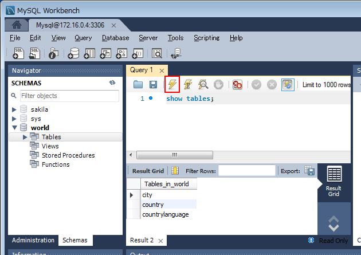
Task: Select the Result Grid side panel button
Action: pyautogui.click(x=333, y=181)
